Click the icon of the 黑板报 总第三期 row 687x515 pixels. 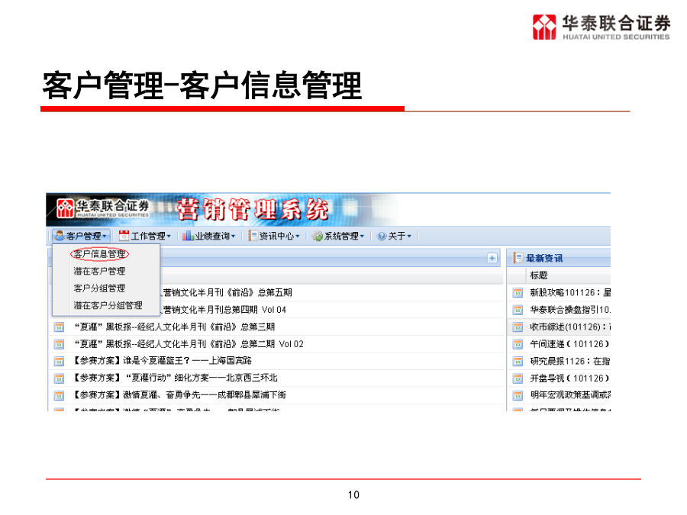(59, 327)
